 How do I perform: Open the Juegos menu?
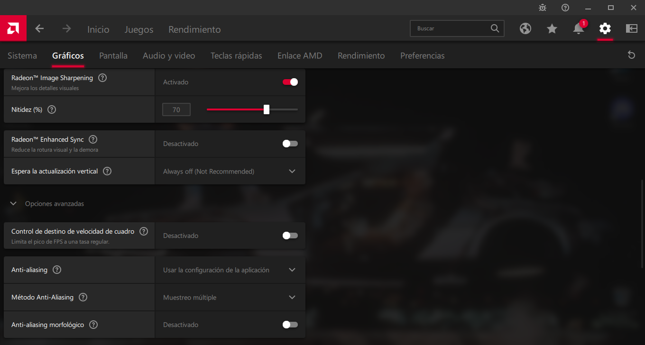(x=139, y=29)
